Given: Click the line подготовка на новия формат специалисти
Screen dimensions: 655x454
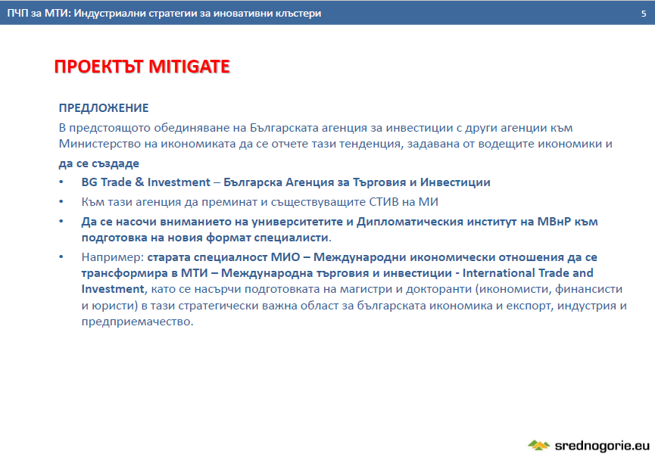Looking at the screenshot, I should point(207,238).
